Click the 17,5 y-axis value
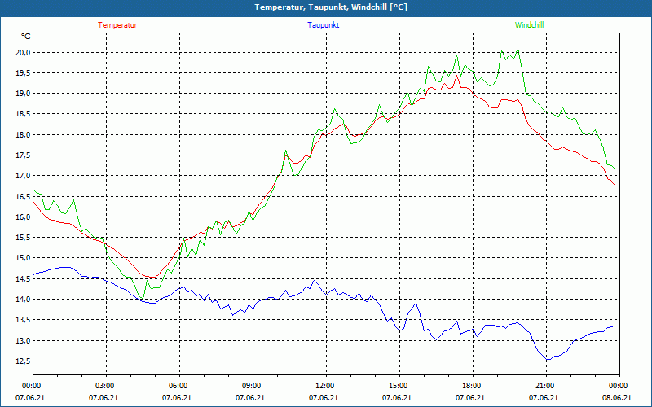Screen dimensions: 652x407 pyautogui.click(x=24, y=155)
